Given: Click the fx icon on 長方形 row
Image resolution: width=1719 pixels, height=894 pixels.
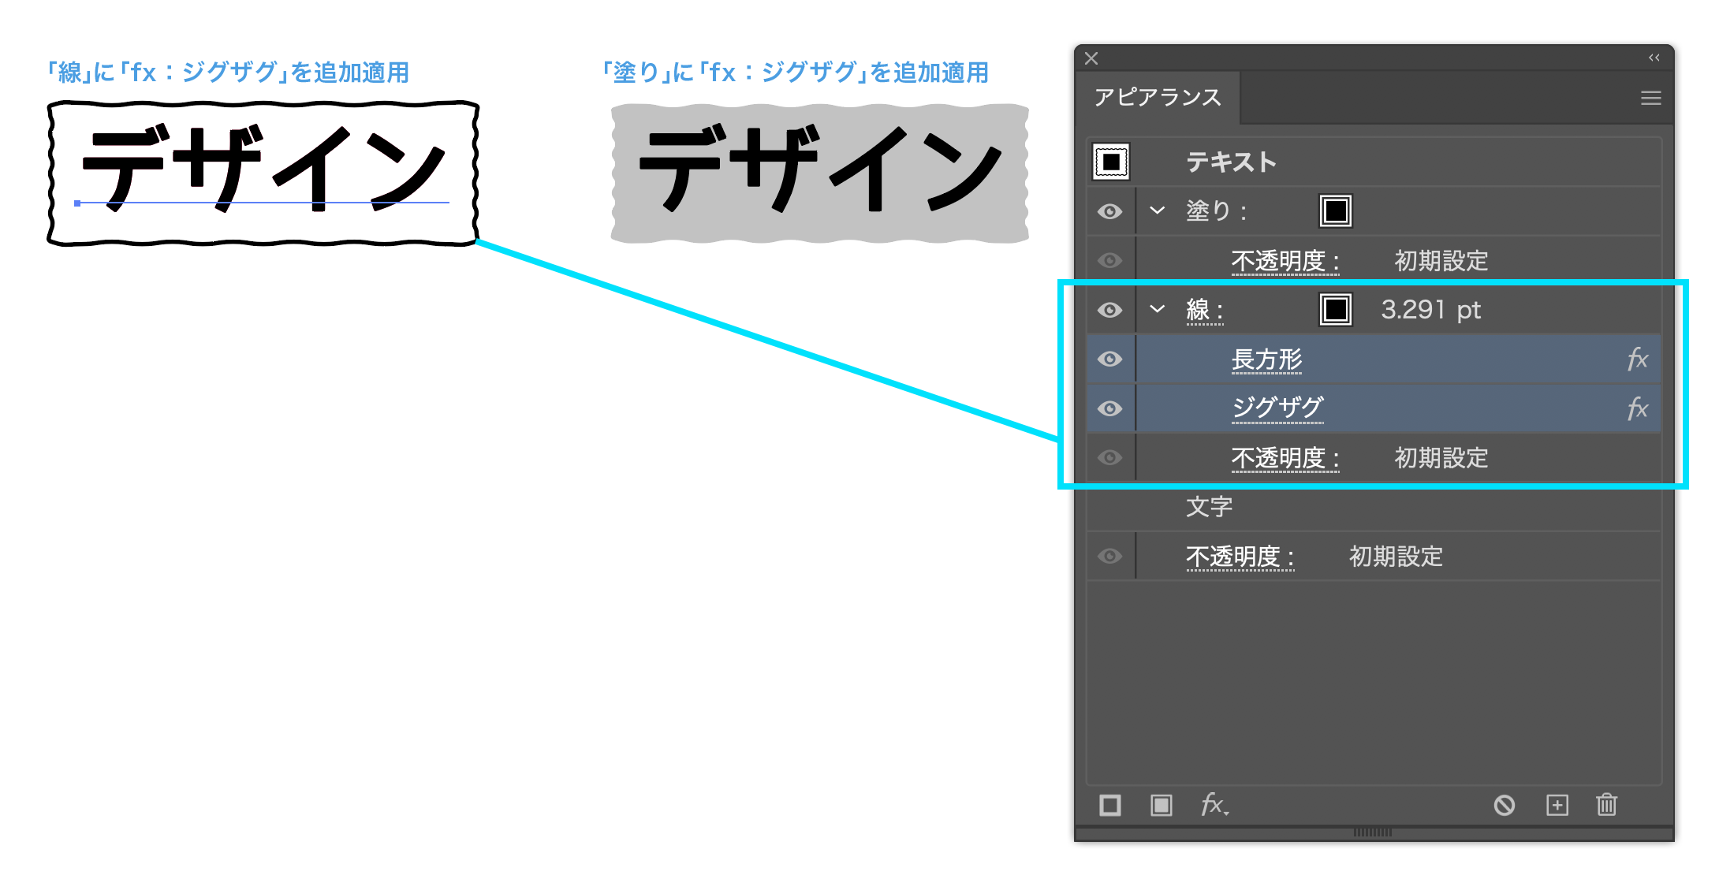Looking at the screenshot, I should pyautogui.click(x=1638, y=359).
